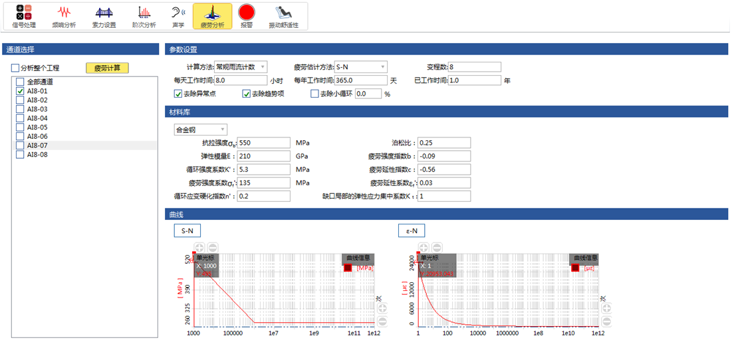This screenshot has width=732, height=356.
Task: Click the 循环应变硬化指数n' input field
Action: tap(264, 196)
